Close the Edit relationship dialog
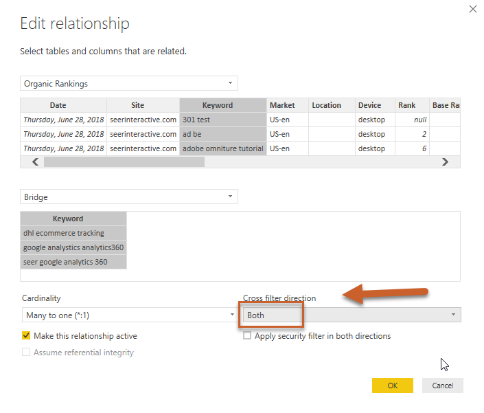484x413 pixels. tap(472, 9)
